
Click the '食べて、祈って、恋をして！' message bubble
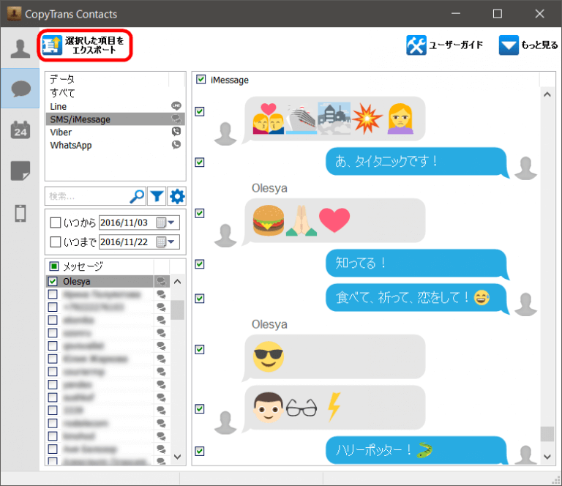(x=416, y=298)
